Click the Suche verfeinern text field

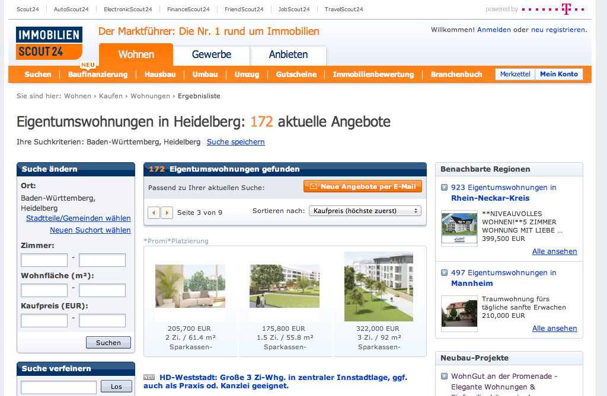pos(59,387)
